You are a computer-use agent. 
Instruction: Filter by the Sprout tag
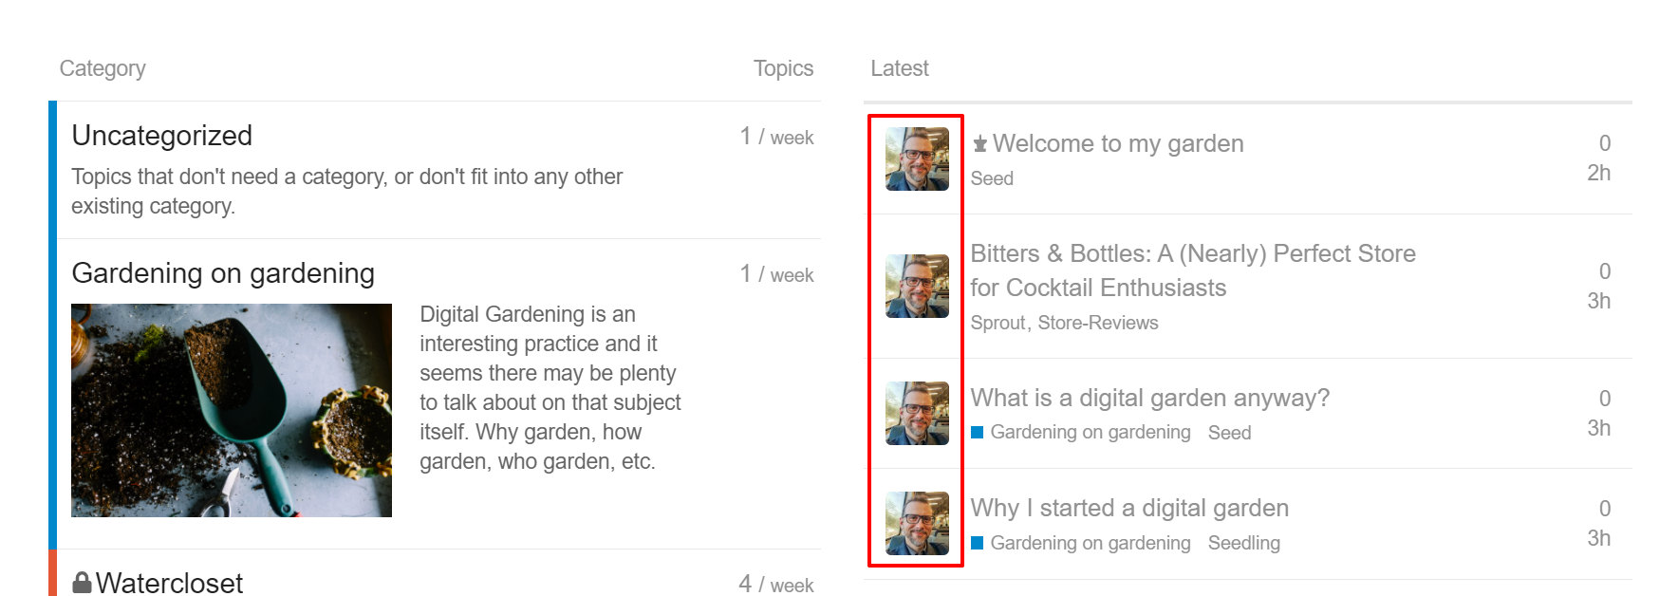tap(997, 323)
